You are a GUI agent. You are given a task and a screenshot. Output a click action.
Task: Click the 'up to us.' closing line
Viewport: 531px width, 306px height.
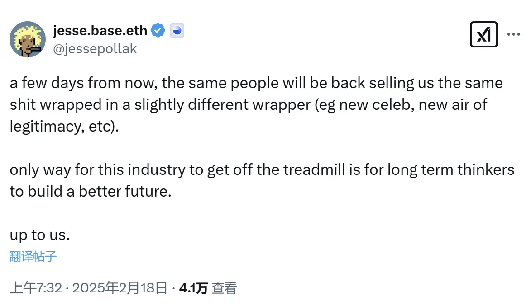coord(40,235)
